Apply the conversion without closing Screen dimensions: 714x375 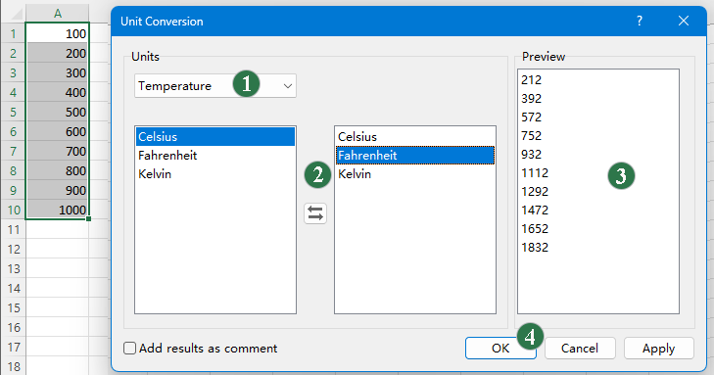658,349
